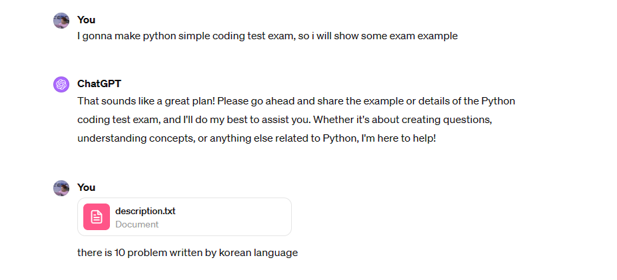Image resolution: width=617 pixels, height=280 pixels.
Task: Open the description.txt attachment card
Action: coord(185,217)
